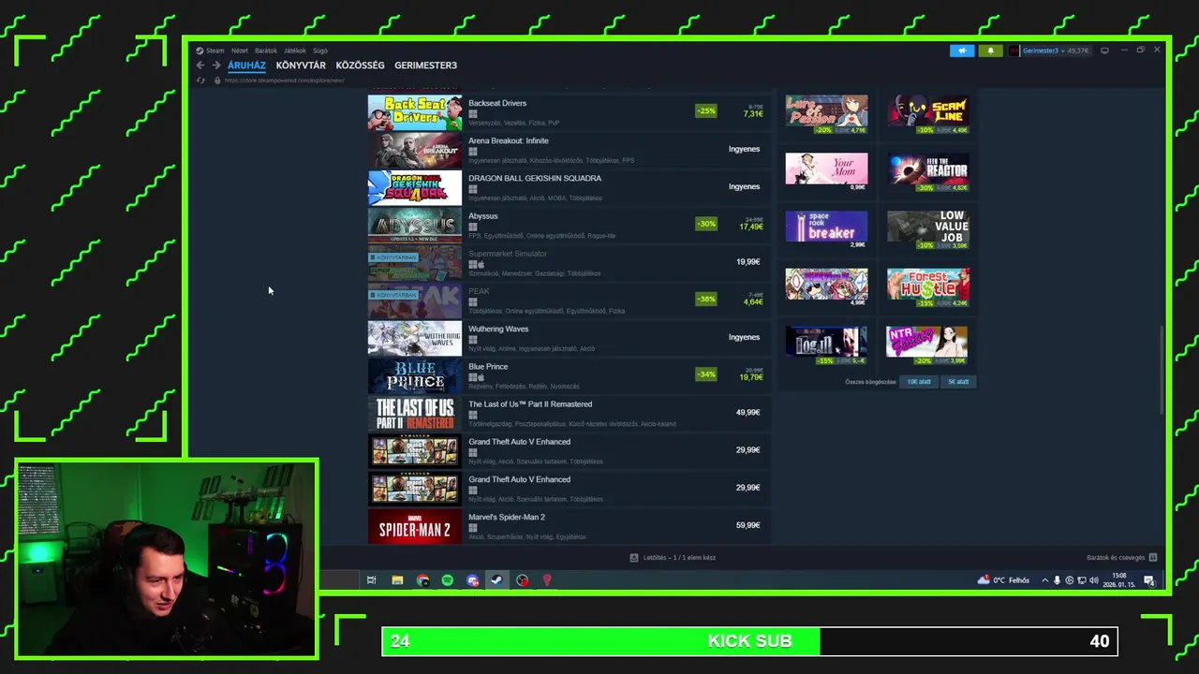
Task: Switch to the KÖZÖSSÉG tab
Action: (360, 66)
